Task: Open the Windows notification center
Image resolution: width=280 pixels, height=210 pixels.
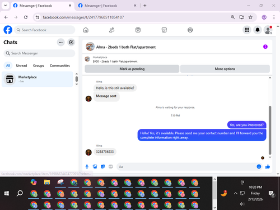Action: (271, 194)
